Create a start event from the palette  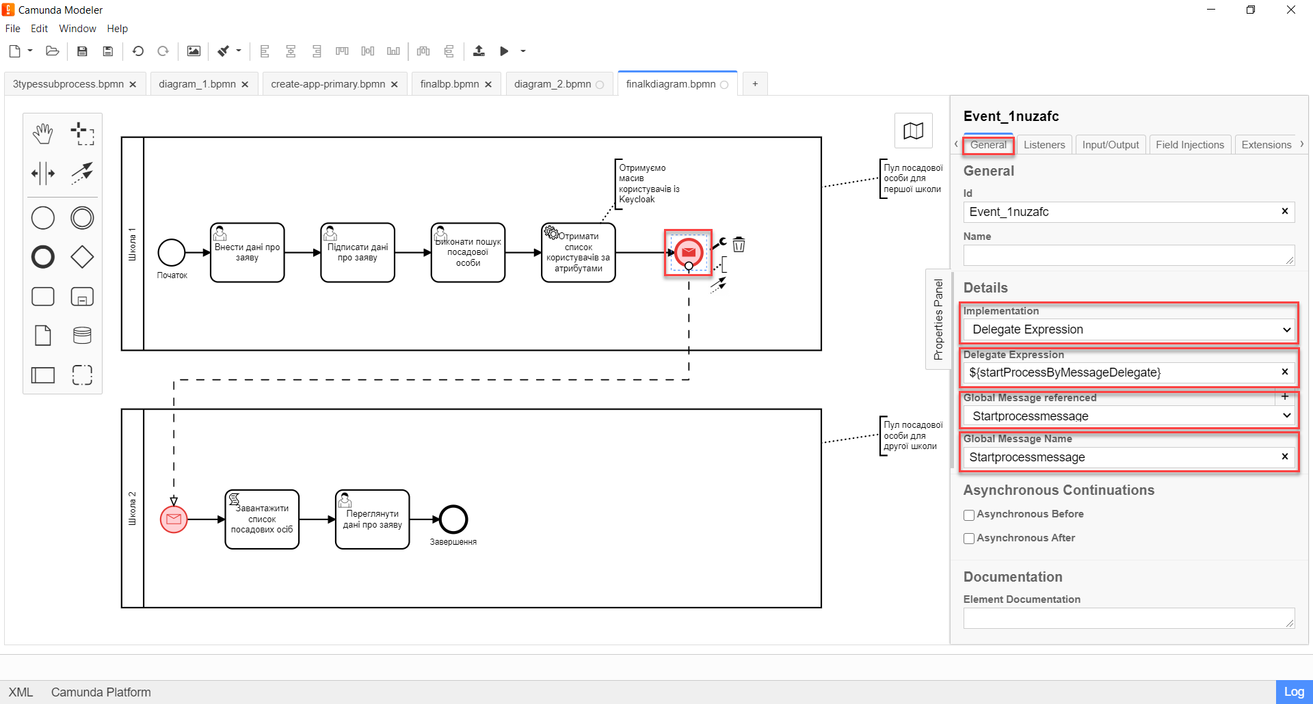click(43, 218)
